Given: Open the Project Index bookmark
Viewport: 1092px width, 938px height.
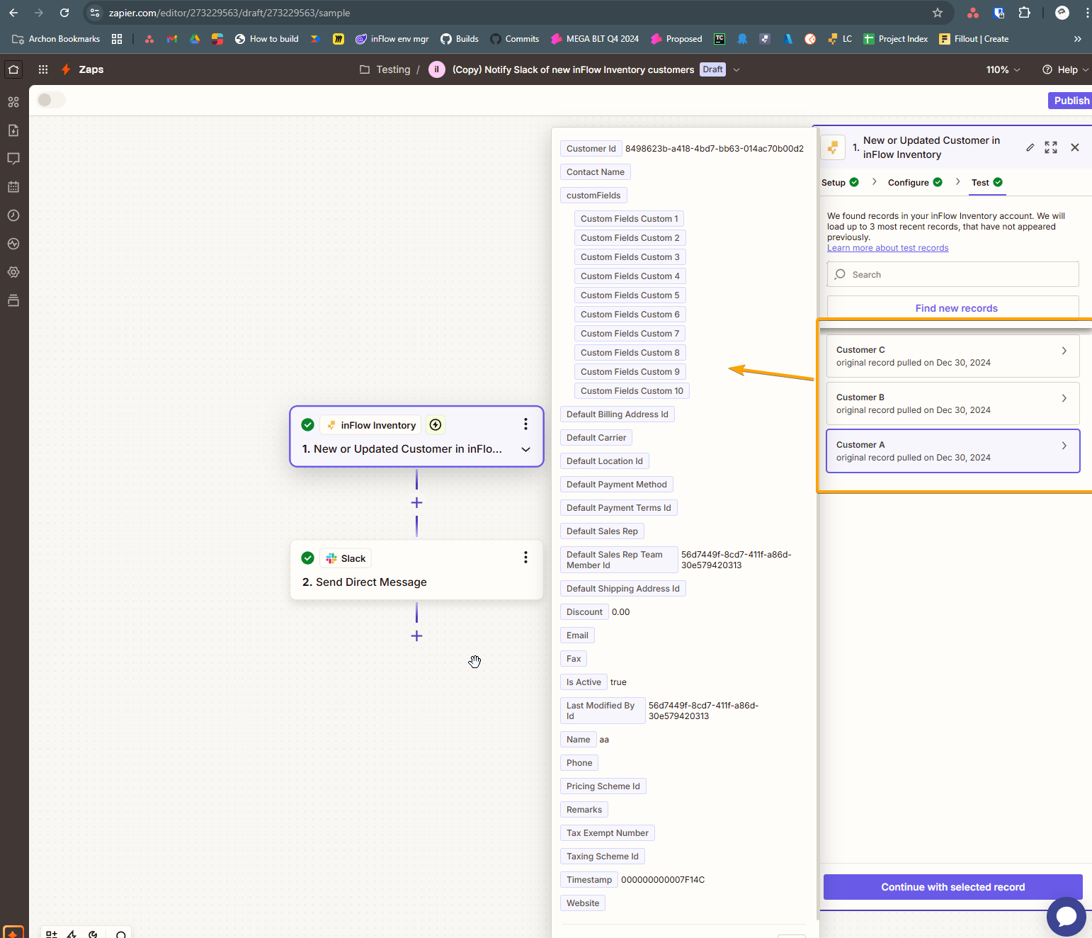Looking at the screenshot, I should pos(896,39).
